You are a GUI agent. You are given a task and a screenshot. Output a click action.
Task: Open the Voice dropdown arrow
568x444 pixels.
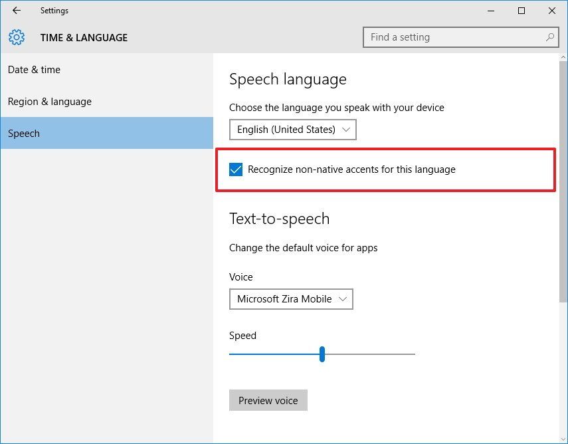click(x=343, y=299)
